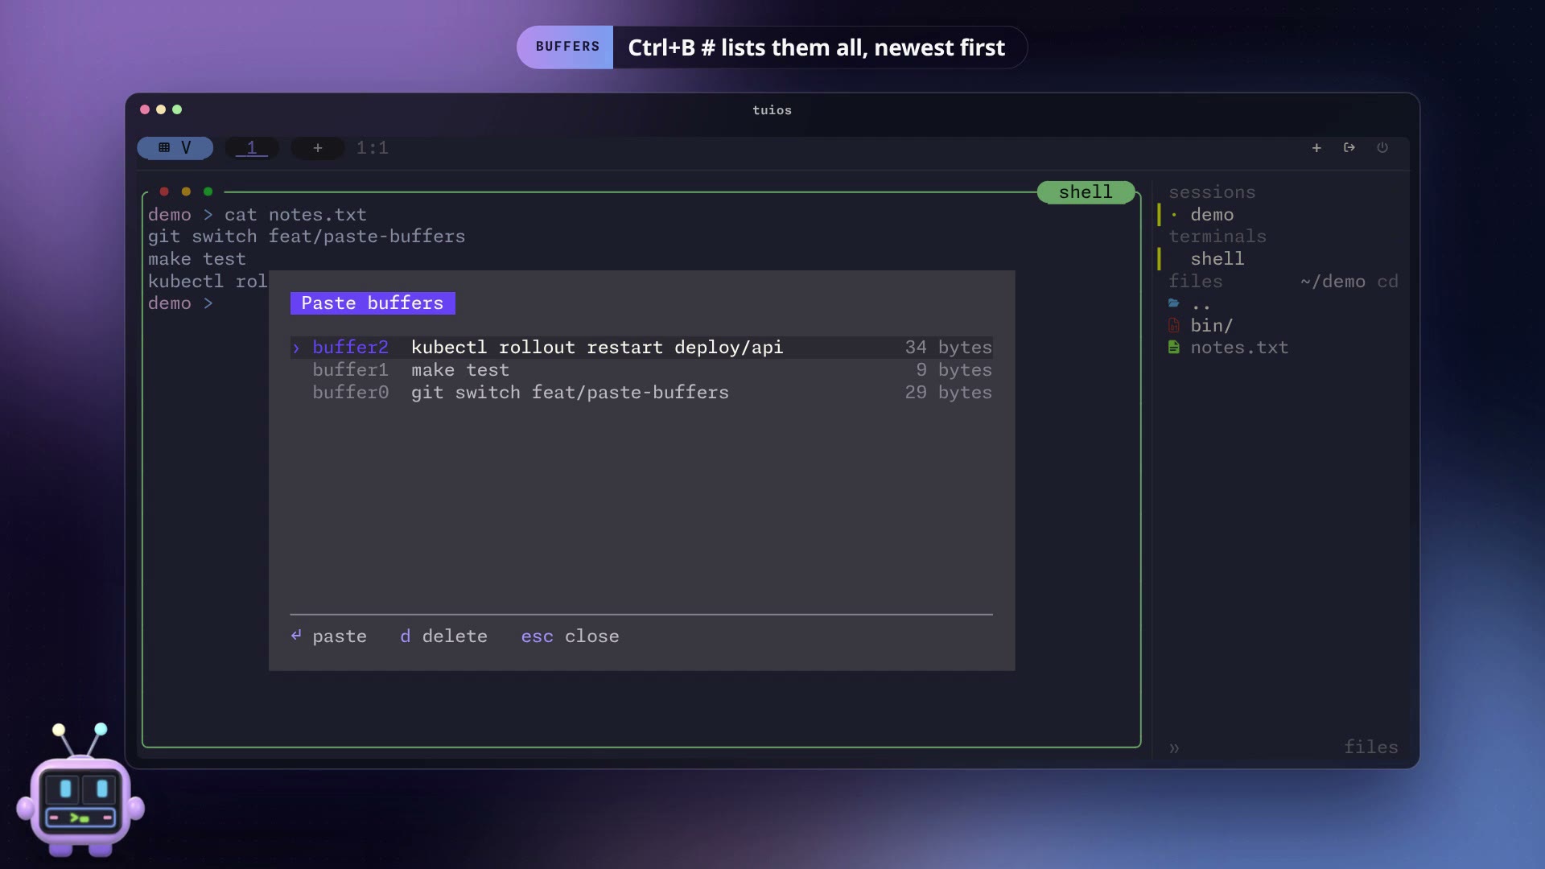
Task: Select buffer2 kubectl rollout row
Action: point(641,348)
